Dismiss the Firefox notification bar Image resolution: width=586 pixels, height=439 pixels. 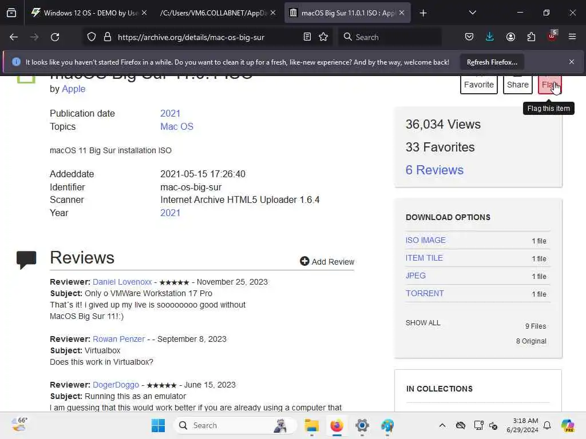pos(572,62)
